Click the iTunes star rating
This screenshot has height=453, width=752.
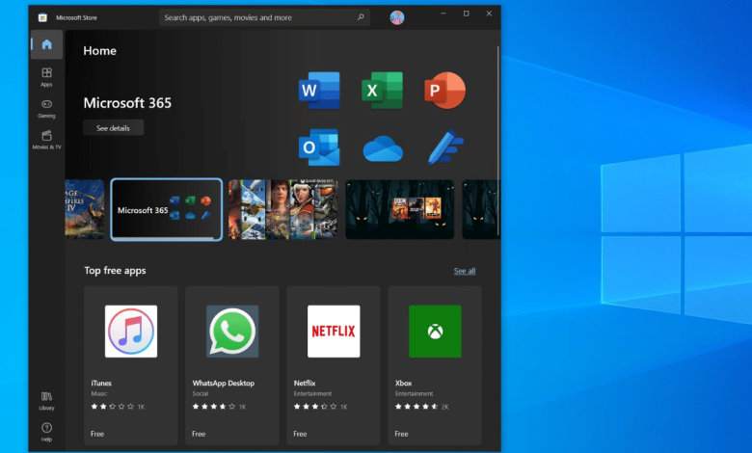click(x=112, y=407)
